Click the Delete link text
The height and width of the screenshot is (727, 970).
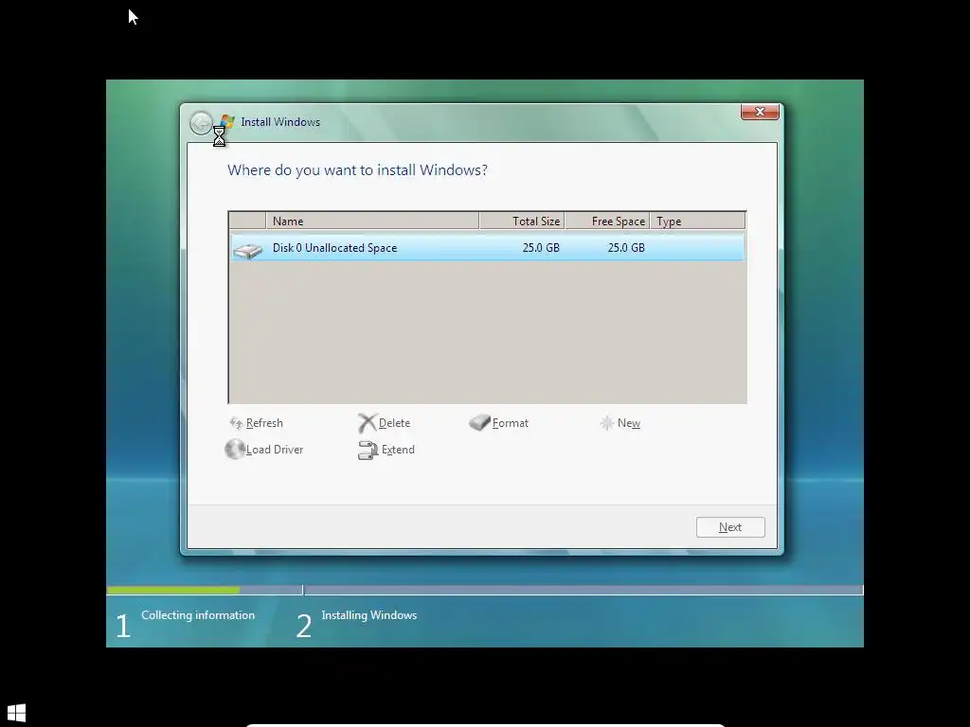[394, 423]
